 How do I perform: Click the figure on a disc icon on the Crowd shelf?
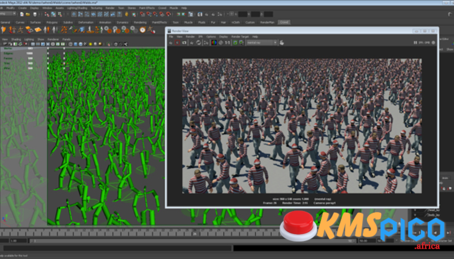90,30
